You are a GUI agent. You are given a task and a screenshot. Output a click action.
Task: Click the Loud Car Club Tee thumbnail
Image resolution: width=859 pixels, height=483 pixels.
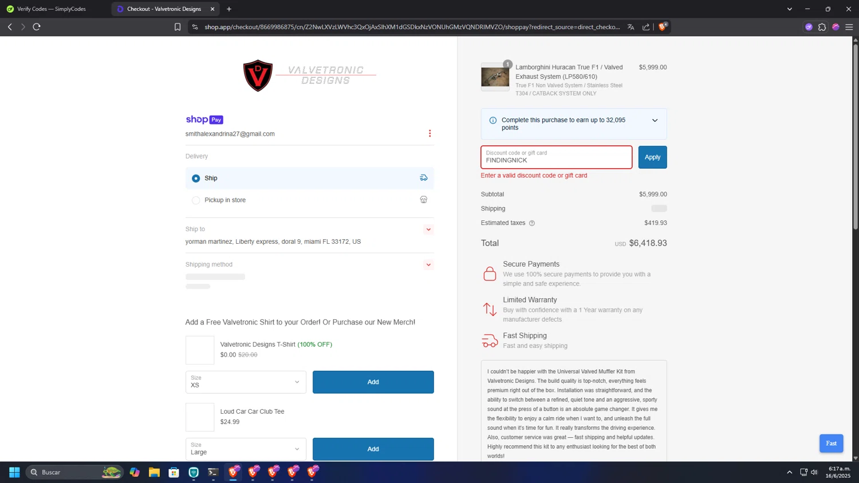point(200,417)
